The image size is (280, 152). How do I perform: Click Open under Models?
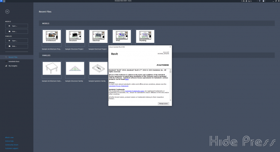16,26
